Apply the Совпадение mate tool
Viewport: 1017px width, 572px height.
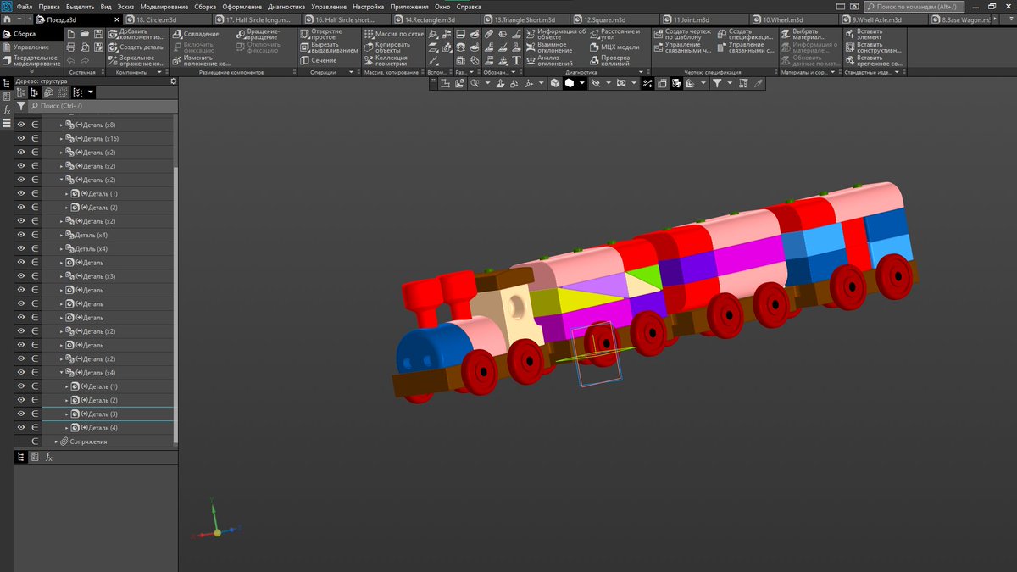pos(197,34)
